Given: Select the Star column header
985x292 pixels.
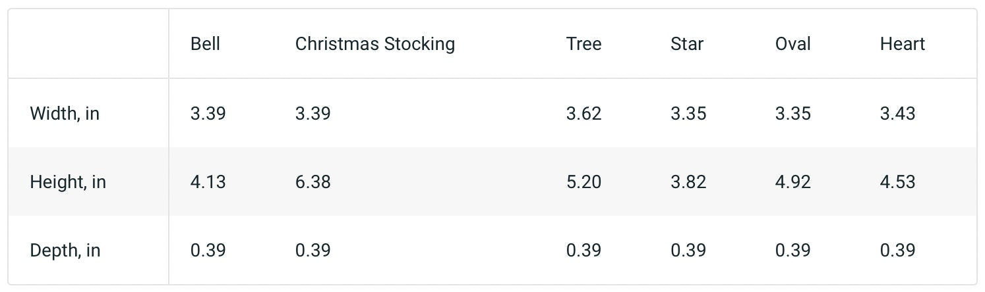Looking at the screenshot, I should point(687,44).
